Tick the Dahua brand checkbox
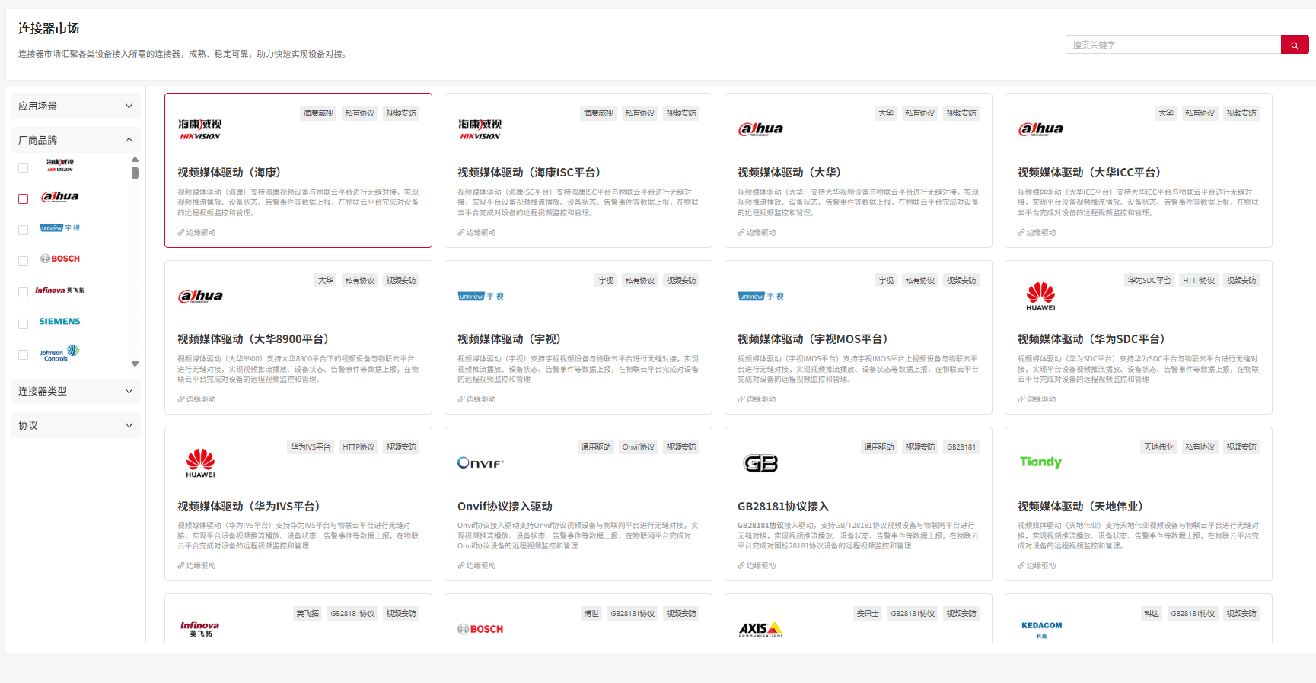 coord(23,199)
